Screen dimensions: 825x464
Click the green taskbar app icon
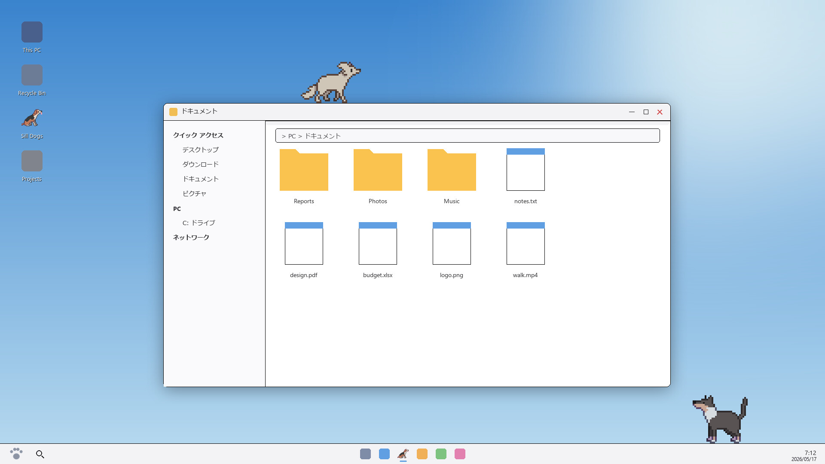tap(441, 454)
